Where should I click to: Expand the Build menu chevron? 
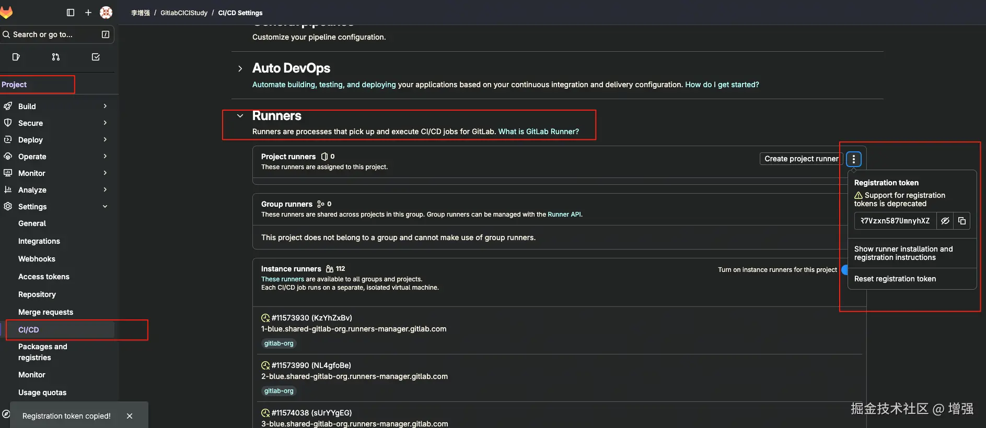(105, 106)
